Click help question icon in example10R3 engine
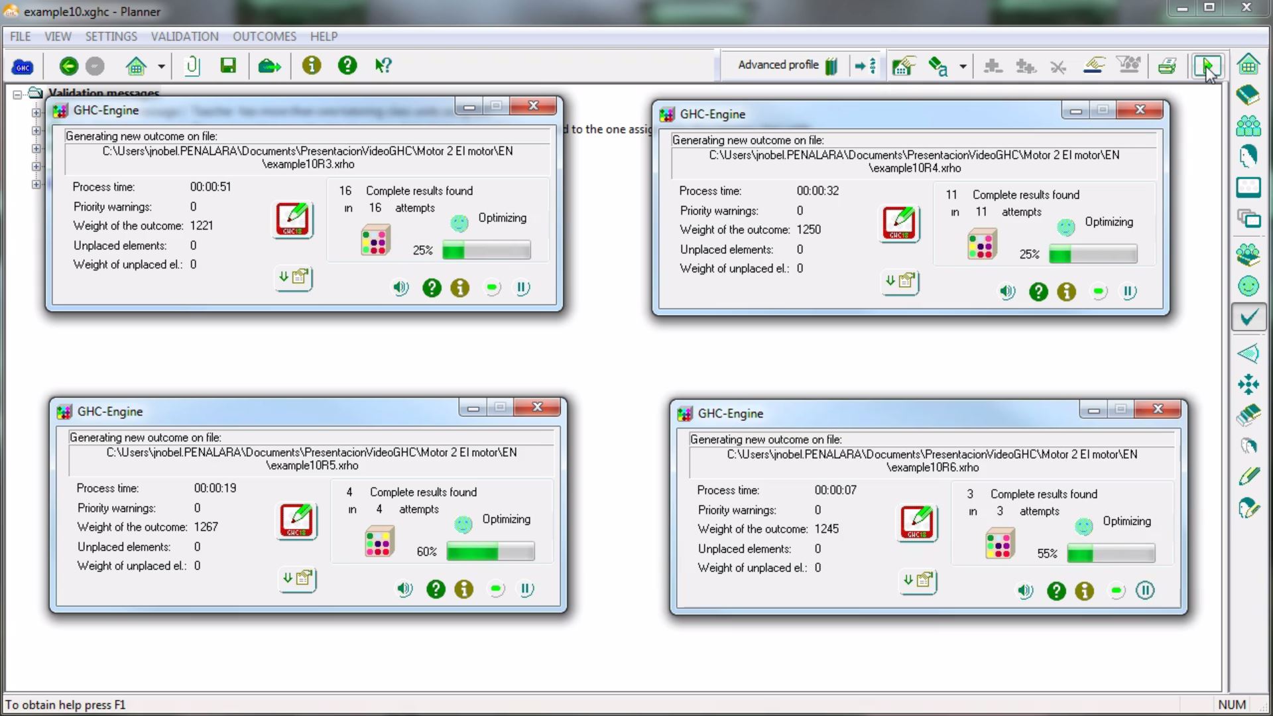Image resolution: width=1273 pixels, height=716 pixels. 432,288
